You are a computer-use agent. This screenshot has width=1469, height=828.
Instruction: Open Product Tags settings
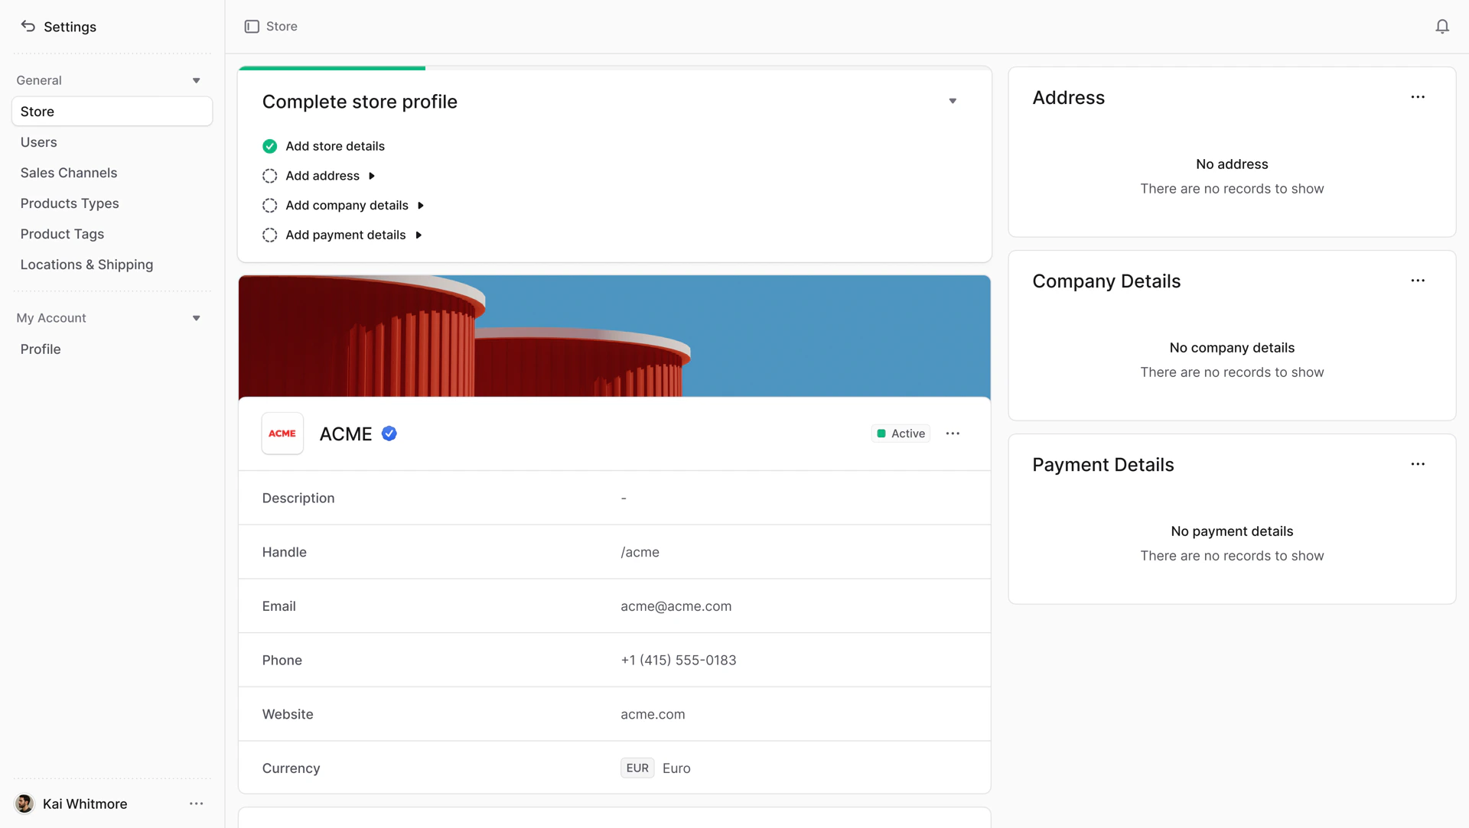[112, 234]
